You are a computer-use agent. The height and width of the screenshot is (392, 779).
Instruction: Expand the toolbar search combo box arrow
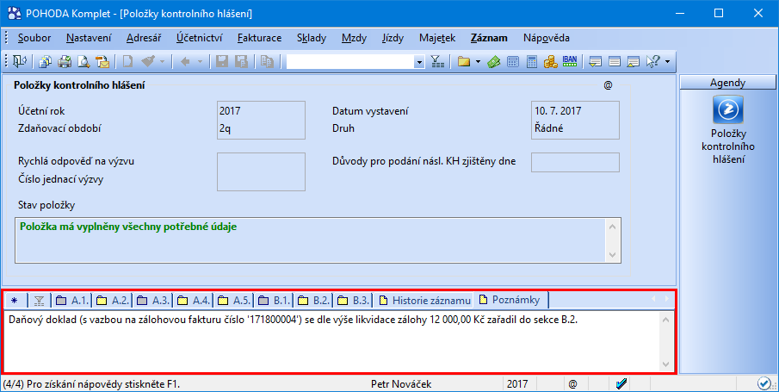pos(420,62)
